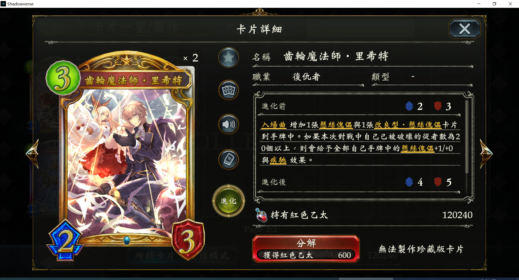Click the star favorite icon
The height and width of the screenshot is (280, 519).
coord(228,58)
